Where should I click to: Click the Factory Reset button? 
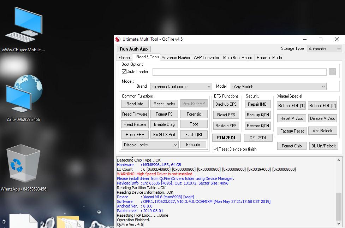point(292,131)
